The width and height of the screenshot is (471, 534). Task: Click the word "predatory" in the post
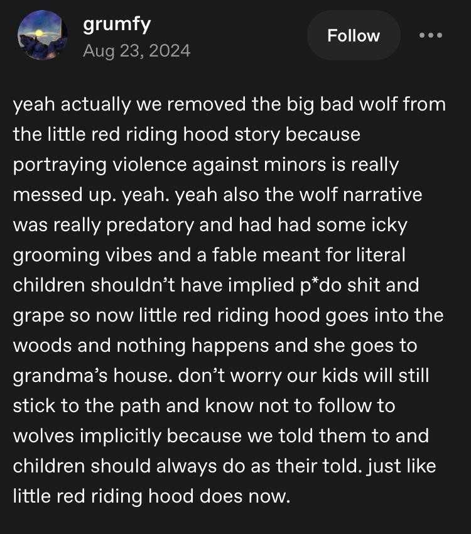click(138, 225)
